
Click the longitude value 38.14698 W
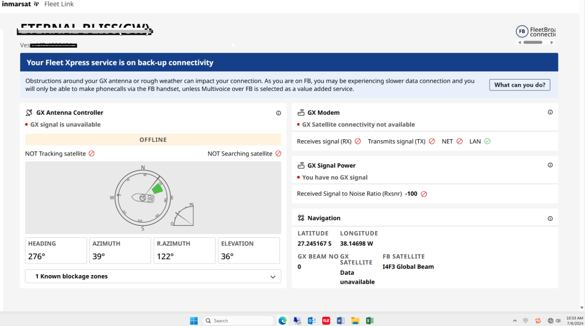coord(356,244)
